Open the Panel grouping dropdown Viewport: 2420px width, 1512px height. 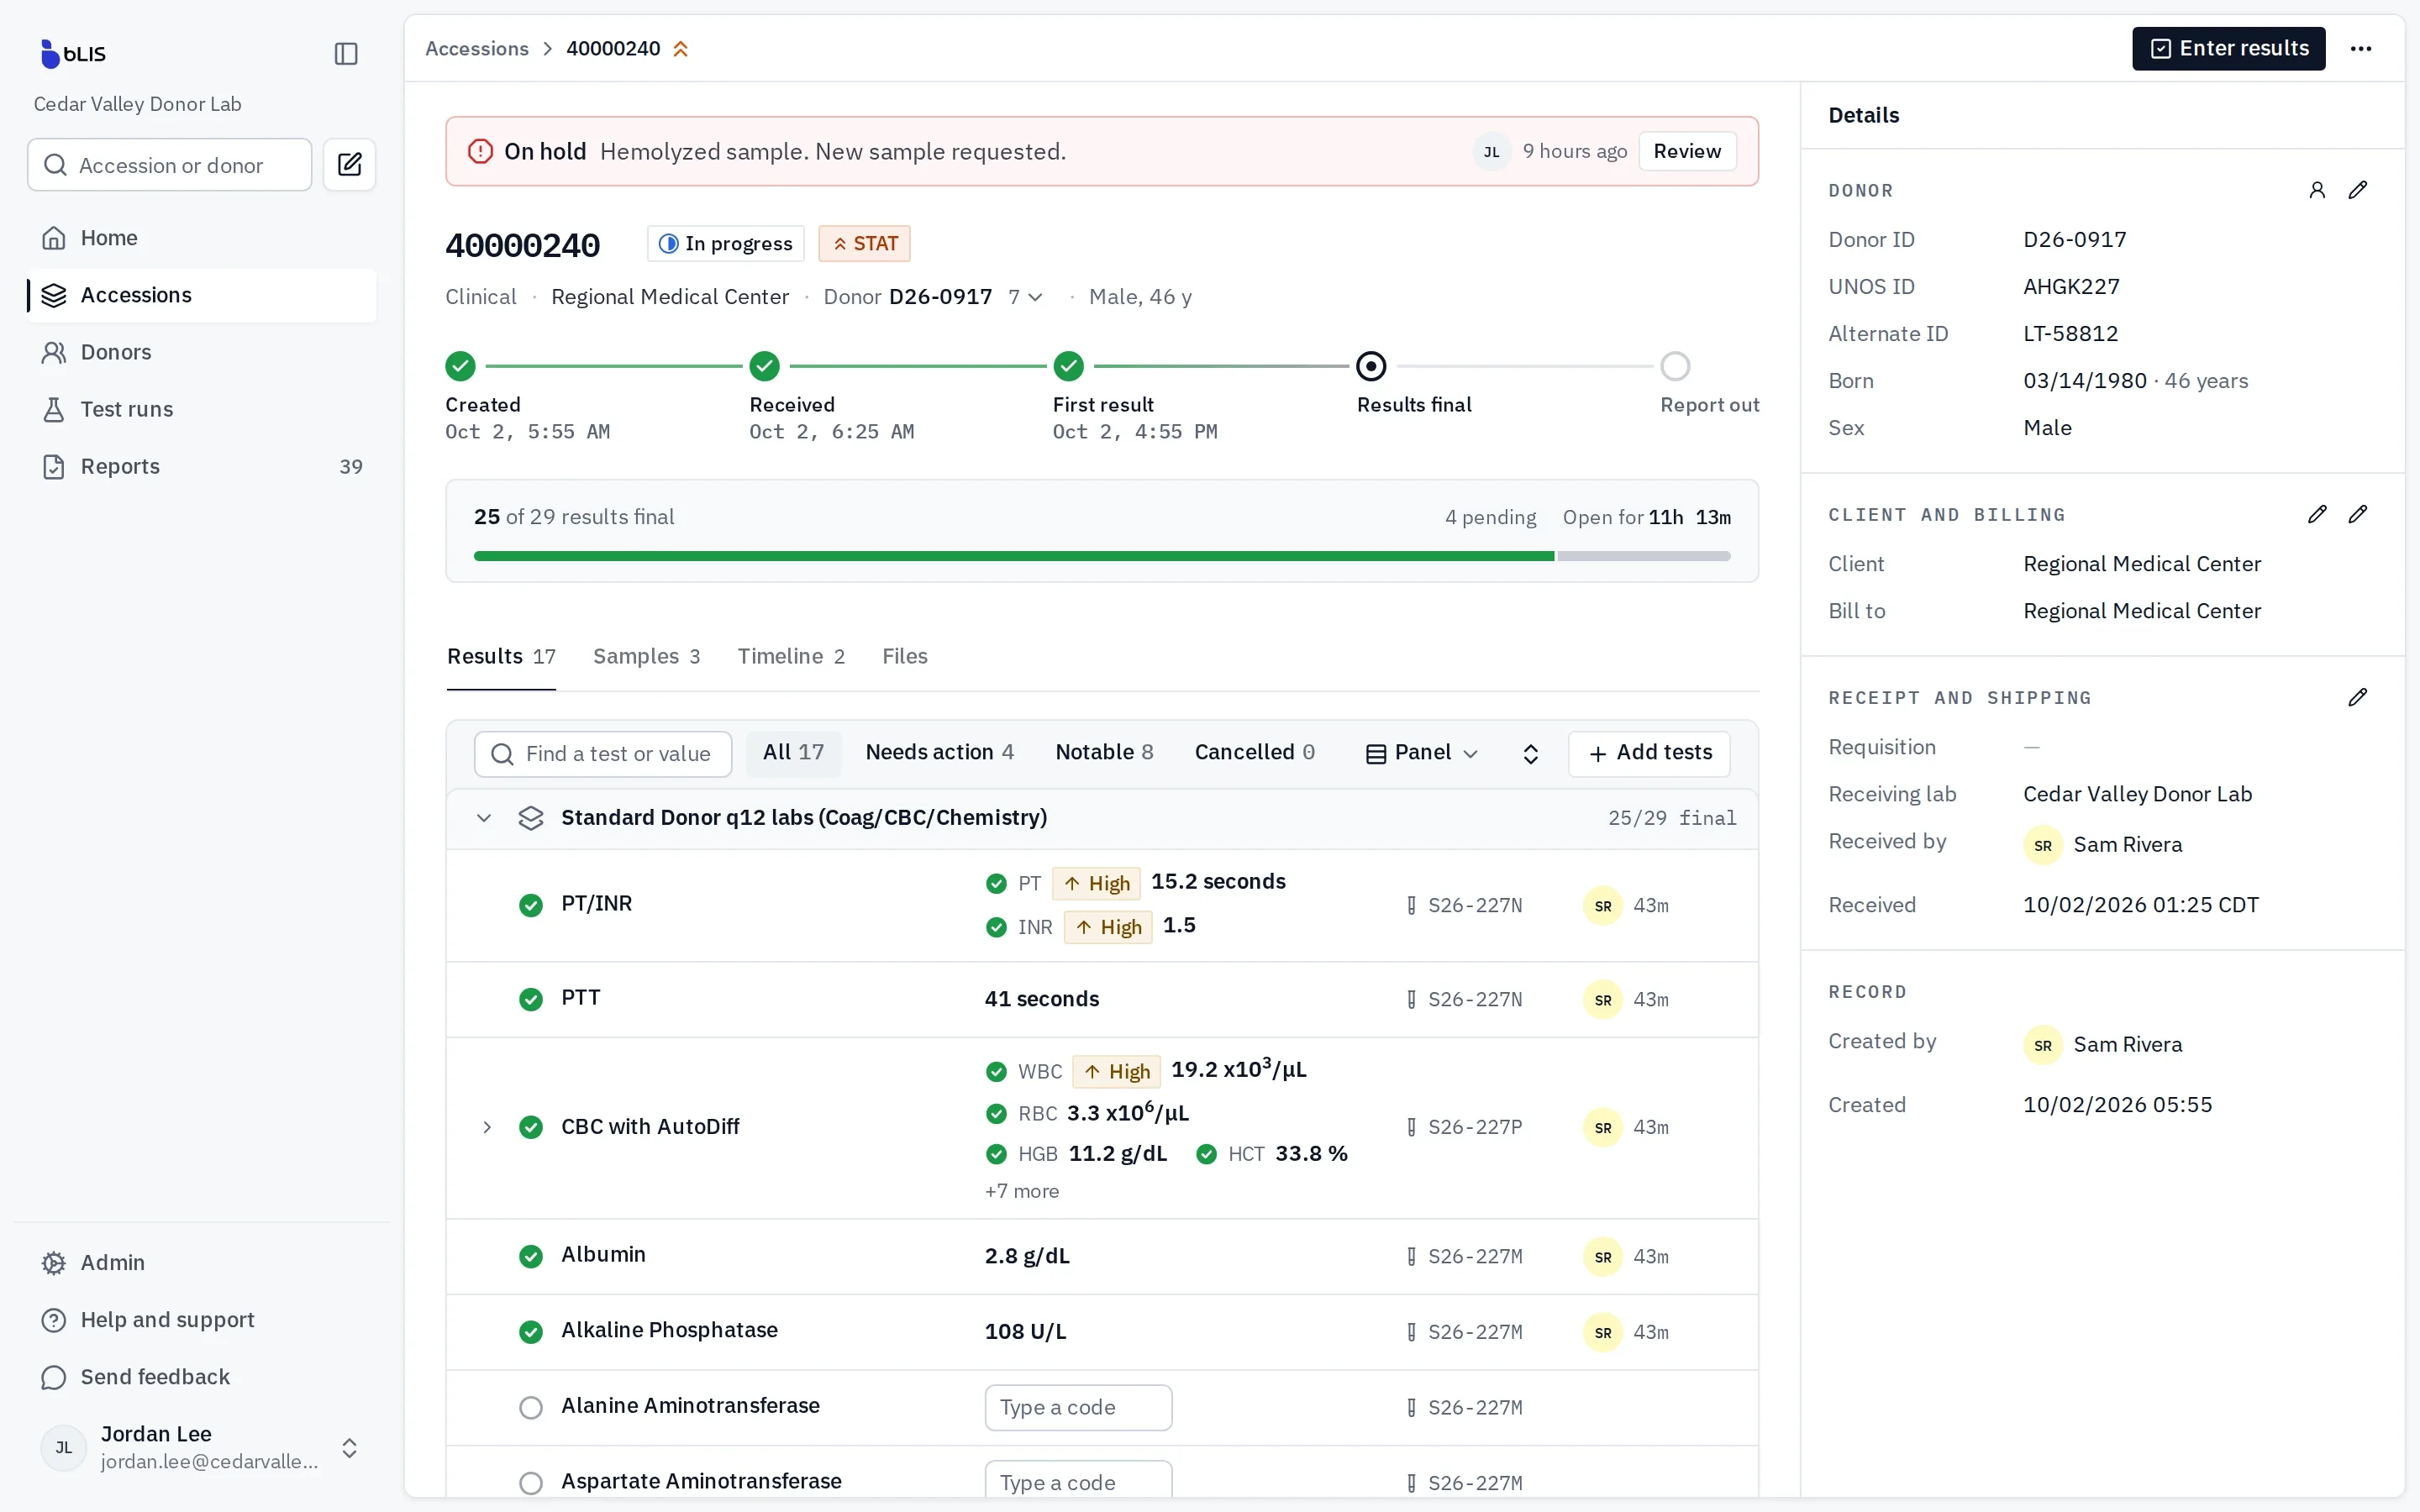[1421, 753]
